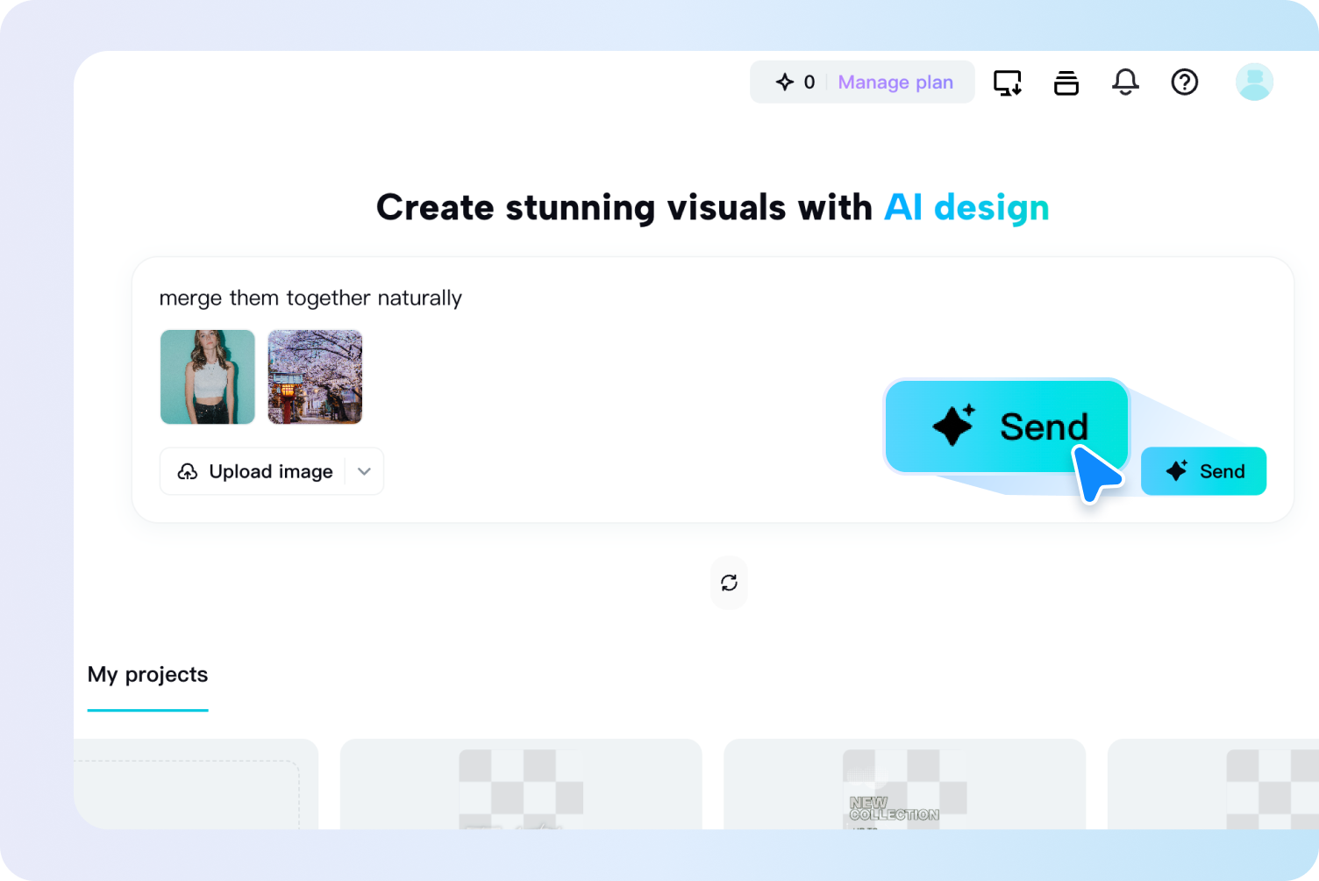Click the desktop app download icon
1319x881 pixels.
1007,82
